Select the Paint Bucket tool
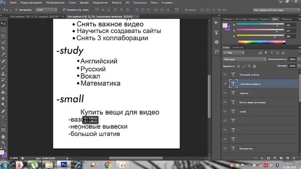The image size is (301, 169). pyautogui.click(x=3, y=92)
